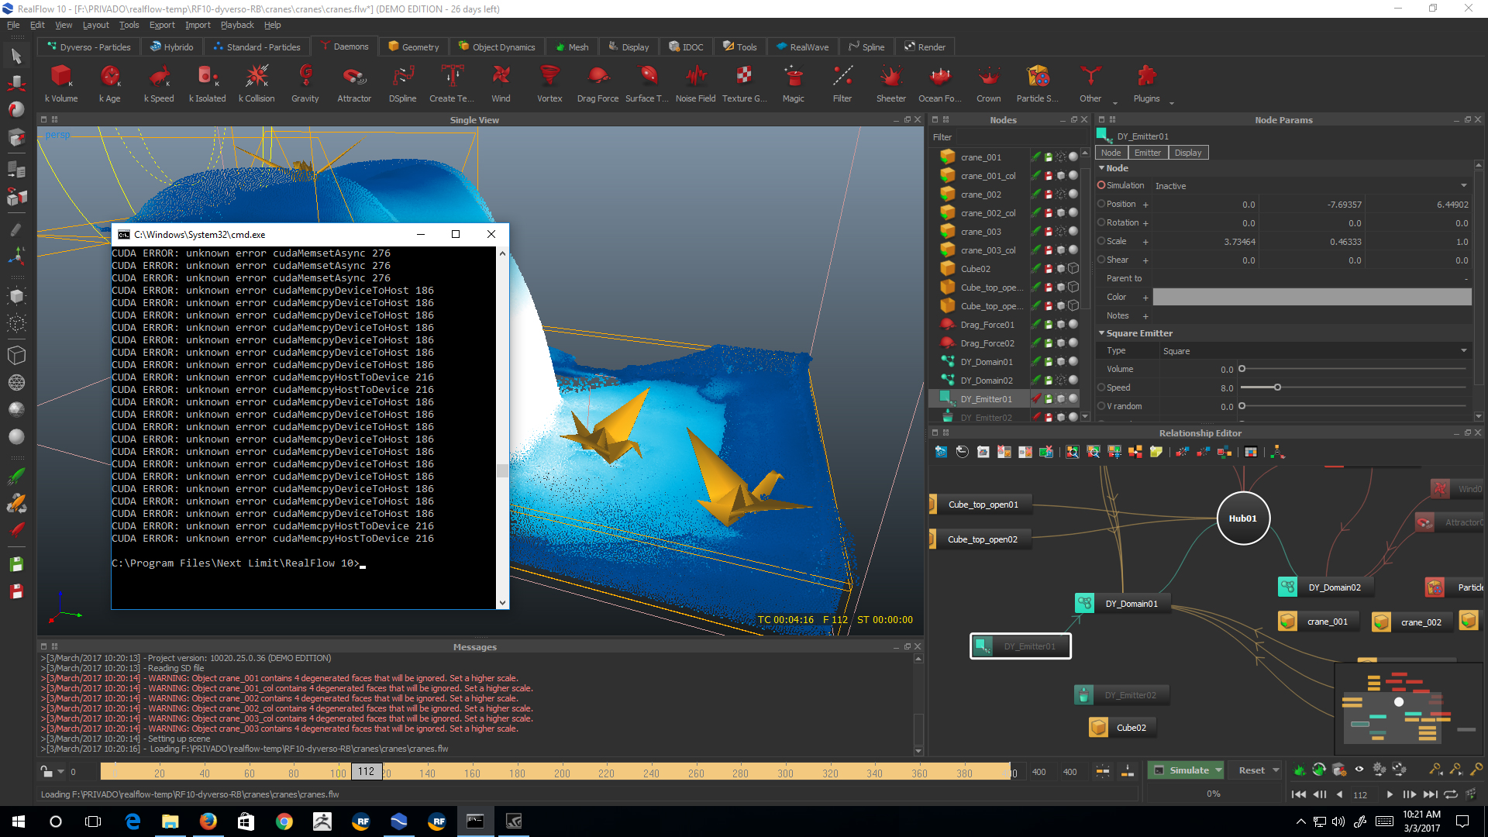Click the Texture Gravity daemon icon
Screen dimensions: 1488x837
pos(744,83)
